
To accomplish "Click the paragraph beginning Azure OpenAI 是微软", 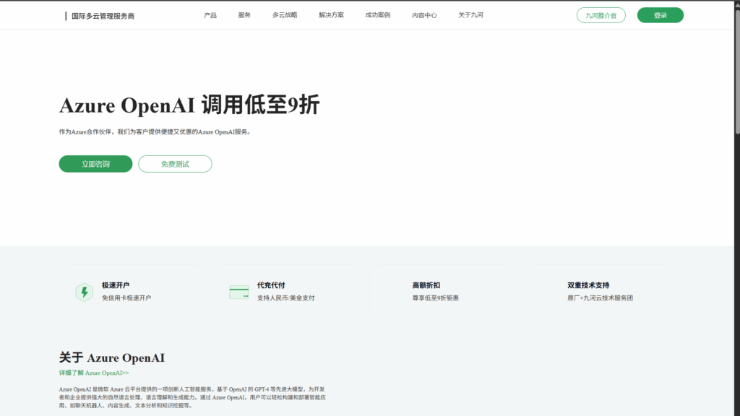I will point(192,397).
